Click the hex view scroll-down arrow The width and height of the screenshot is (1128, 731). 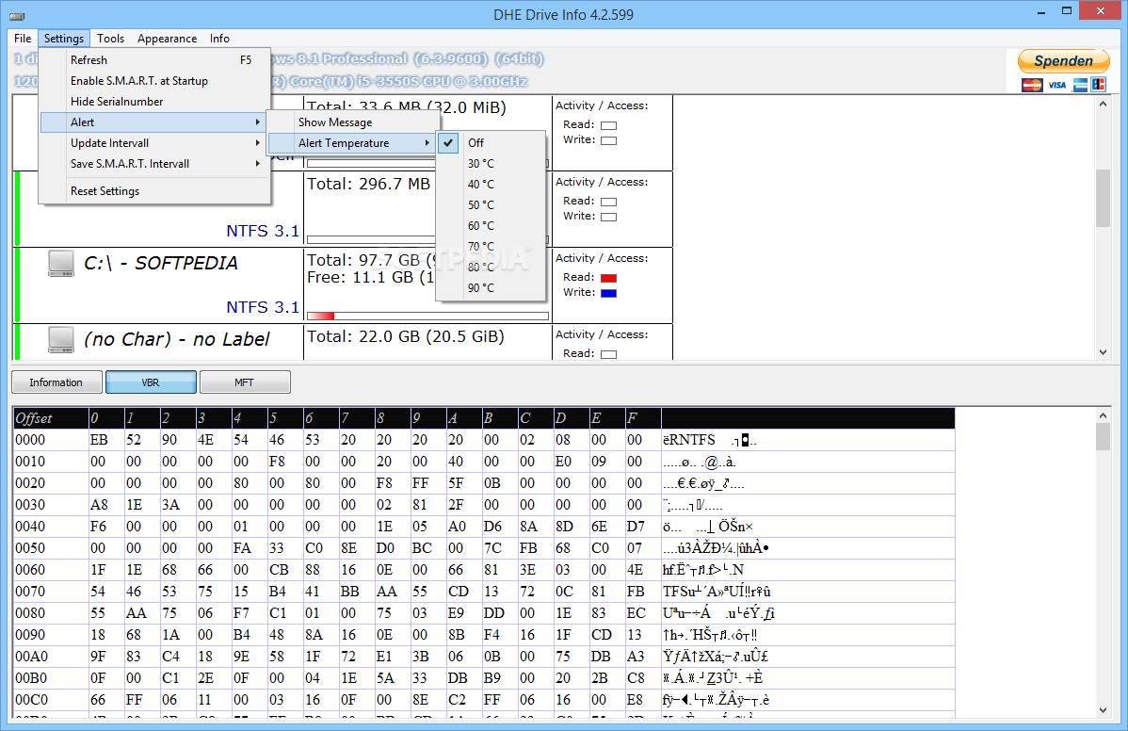(x=1103, y=709)
